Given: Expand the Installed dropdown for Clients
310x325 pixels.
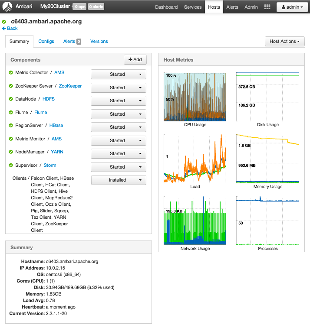Looking at the screenshot, I should 118,180.
